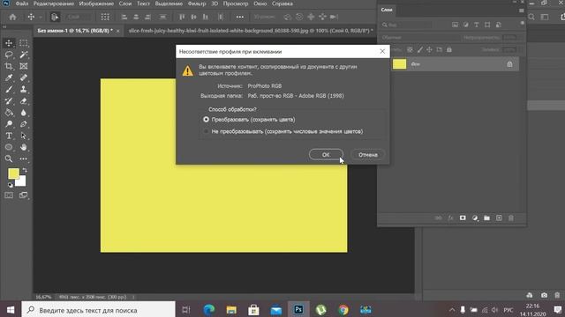This screenshot has height=317, width=565.
Task: Select the Clone Stamp tool
Action: point(24,89)
